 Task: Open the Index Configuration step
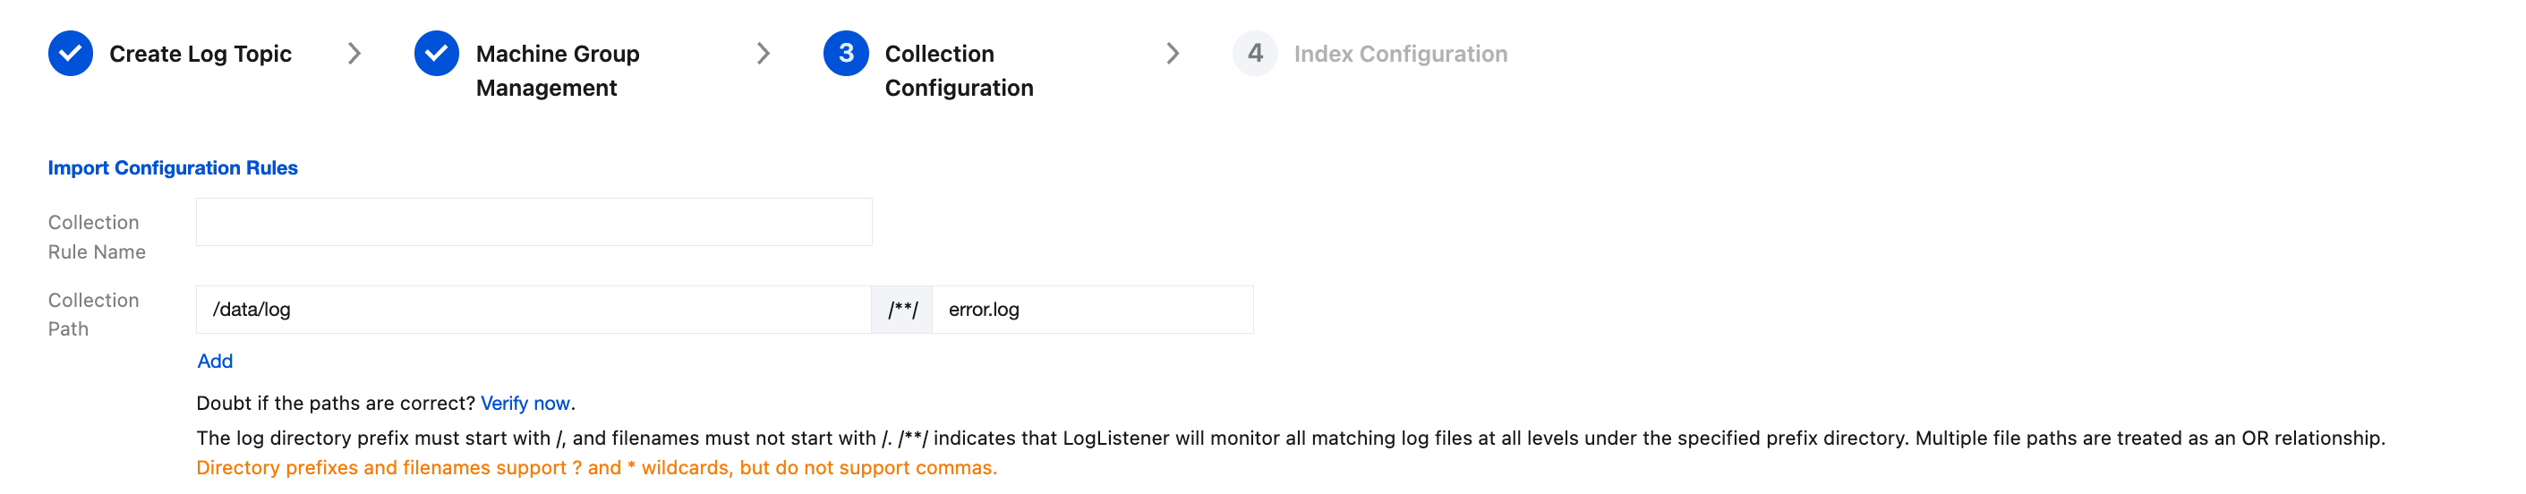(x=1399, y=54)
